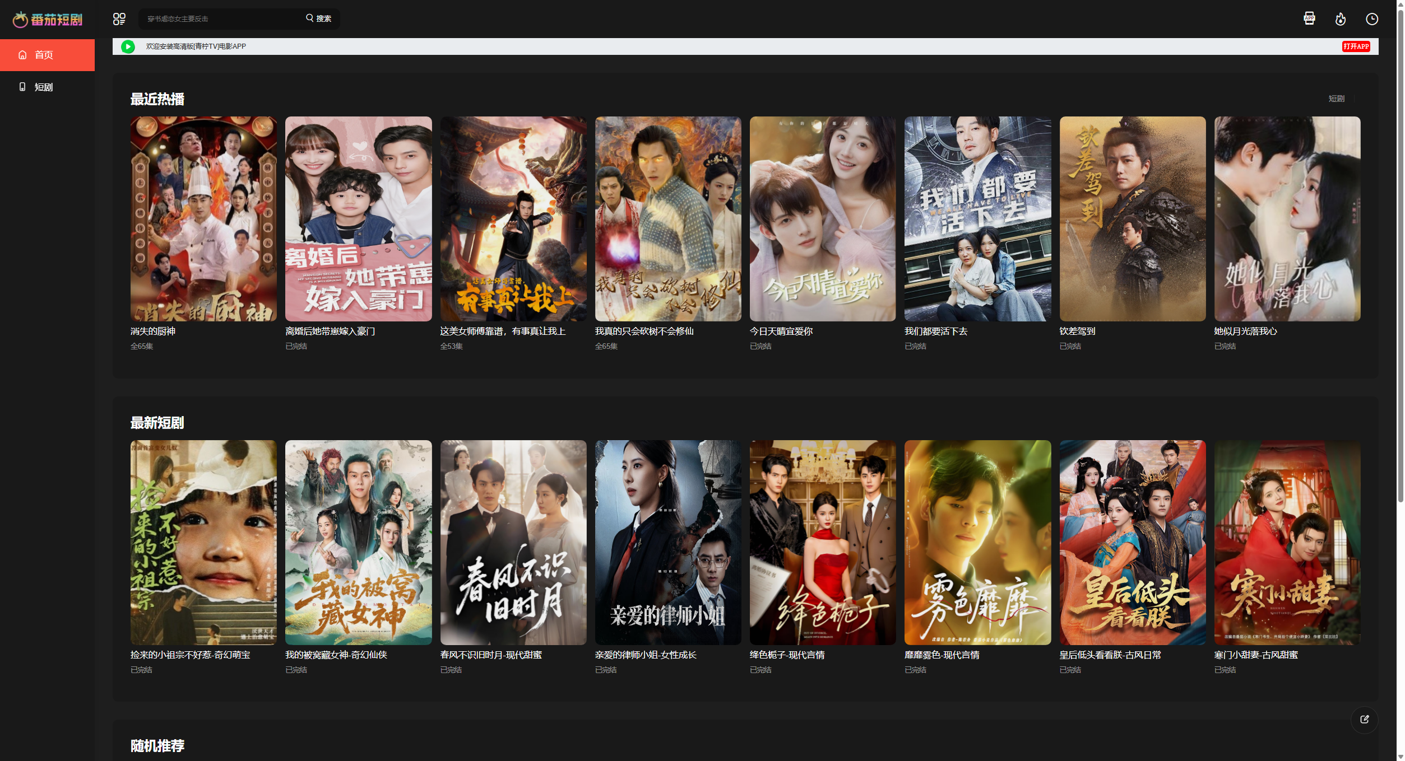Click 全65集 under 消失的厨神
The image size is (1405, 761).
pos(142,347)
